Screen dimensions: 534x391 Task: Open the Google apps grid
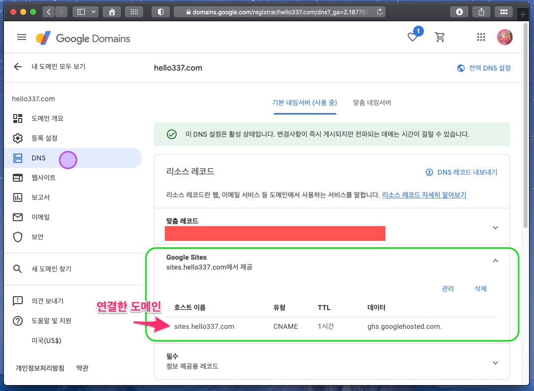(481, 37)
